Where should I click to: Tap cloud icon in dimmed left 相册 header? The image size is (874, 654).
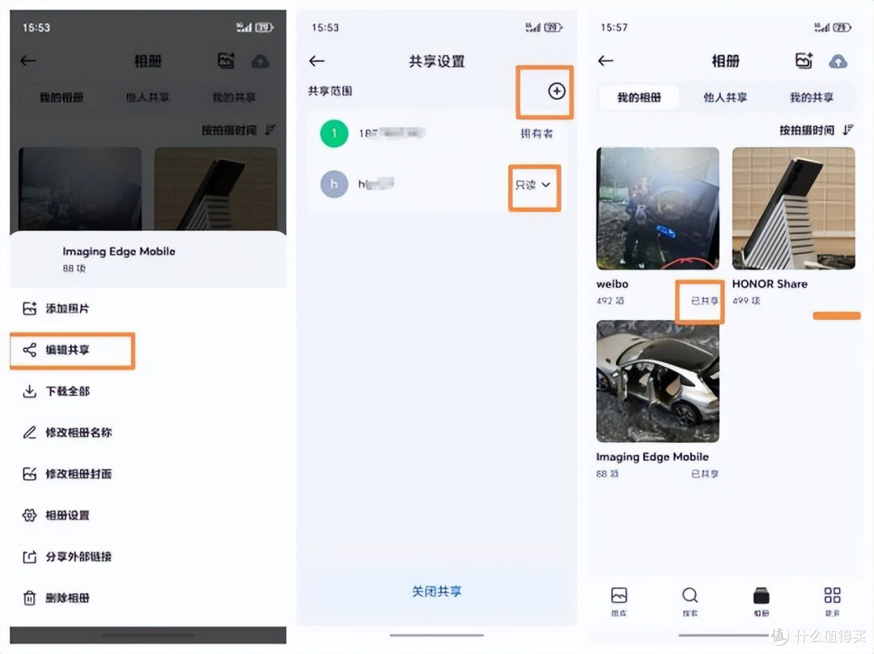(261, 61)
